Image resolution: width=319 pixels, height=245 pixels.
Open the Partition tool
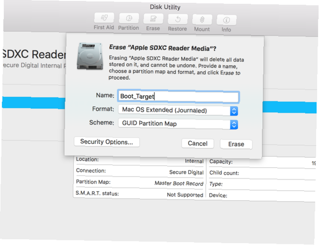click(129, 18)
